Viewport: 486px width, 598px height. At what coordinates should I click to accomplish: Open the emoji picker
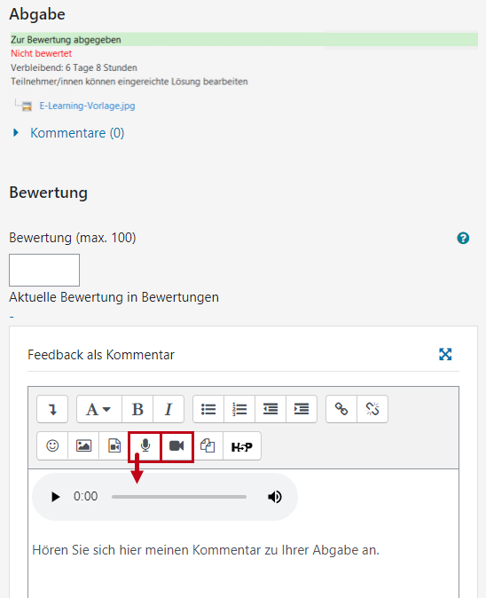52,445
